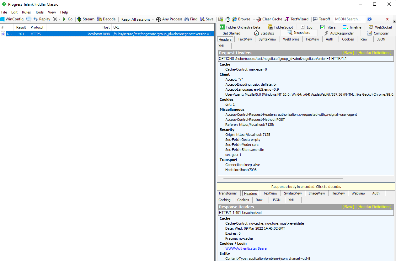Image resolution: width=396 pixels, height=261 pixels.
Task: Click Tearoff to detach inspectors
Action: [x=322, y=19]
